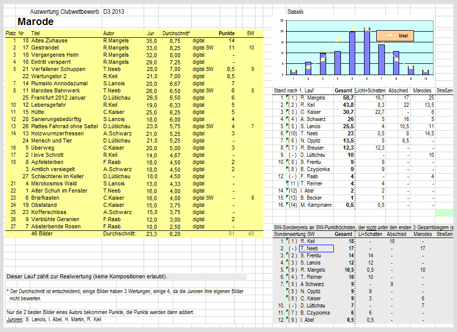Select the 'Autor' column header
Image resolution: width=457 pixels, height=332 pixels.
click(109, 33)
